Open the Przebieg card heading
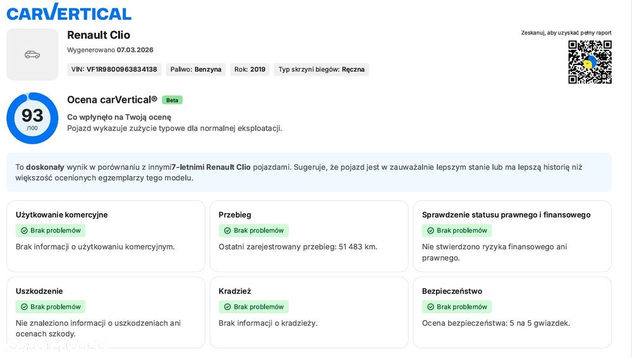The image size is (632, 358). [x=235, y=215]
